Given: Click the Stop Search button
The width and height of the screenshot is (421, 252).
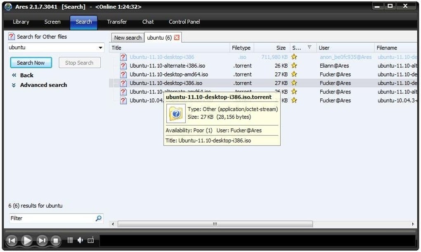Looking at the screenshot, I should [x=80, y=63].
